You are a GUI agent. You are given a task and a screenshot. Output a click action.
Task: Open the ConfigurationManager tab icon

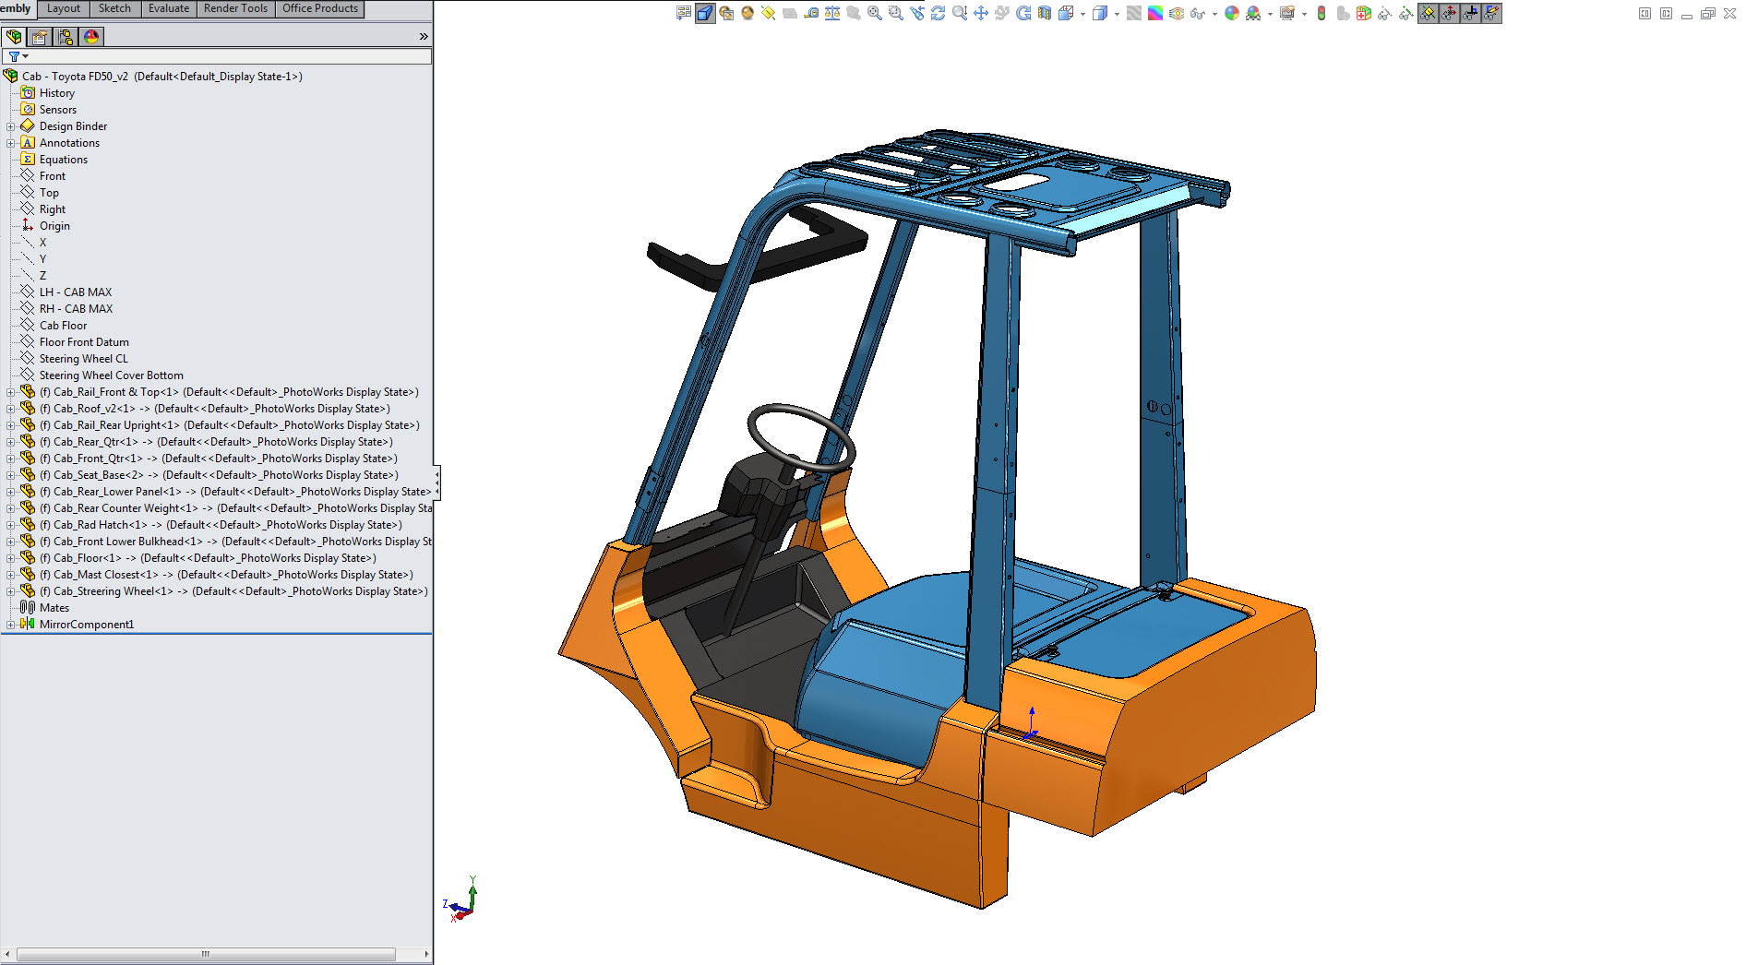(66, 37)
